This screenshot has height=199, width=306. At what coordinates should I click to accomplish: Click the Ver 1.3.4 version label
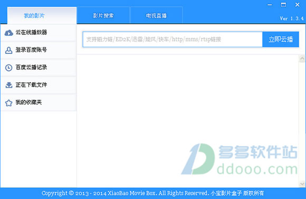(x=292, y=18)
